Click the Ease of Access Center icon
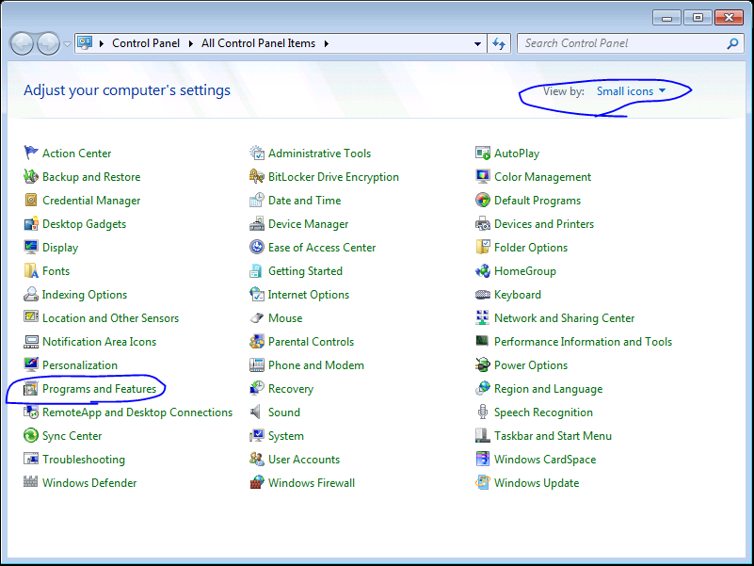 coord(257,247)
